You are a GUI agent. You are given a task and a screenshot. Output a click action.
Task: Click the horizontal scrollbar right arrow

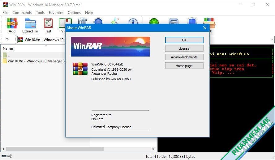click(153, 149)
